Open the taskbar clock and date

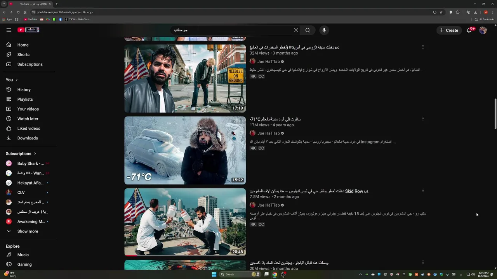[483, 274]
